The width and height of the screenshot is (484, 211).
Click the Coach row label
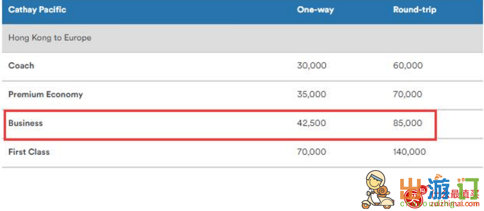(21, 65)
